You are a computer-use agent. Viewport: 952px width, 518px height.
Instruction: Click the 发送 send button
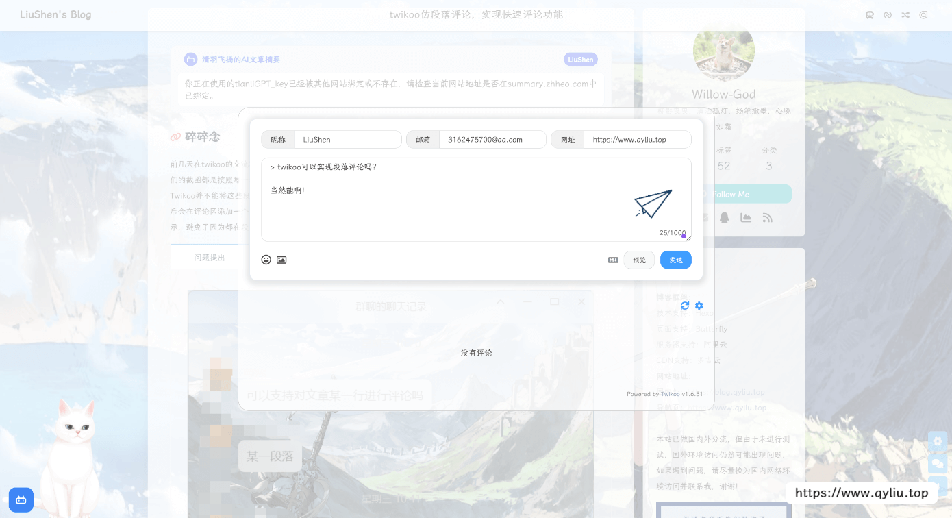(x=676, y=260)
